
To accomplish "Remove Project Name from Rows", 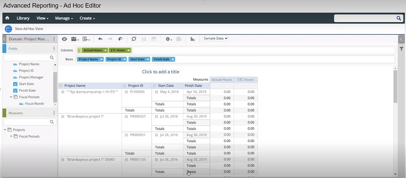I will click(101, 59).
